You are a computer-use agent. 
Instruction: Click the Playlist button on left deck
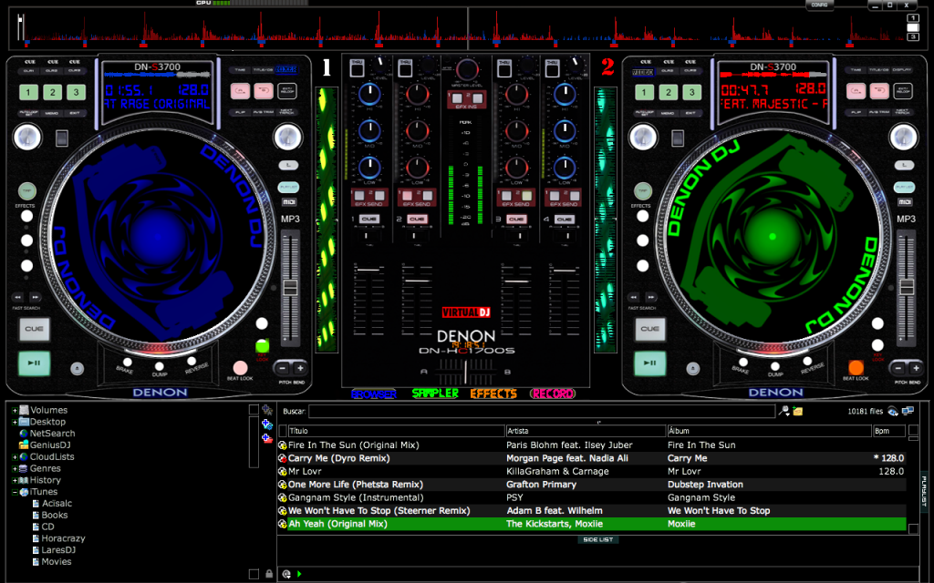tap(289, 187)
